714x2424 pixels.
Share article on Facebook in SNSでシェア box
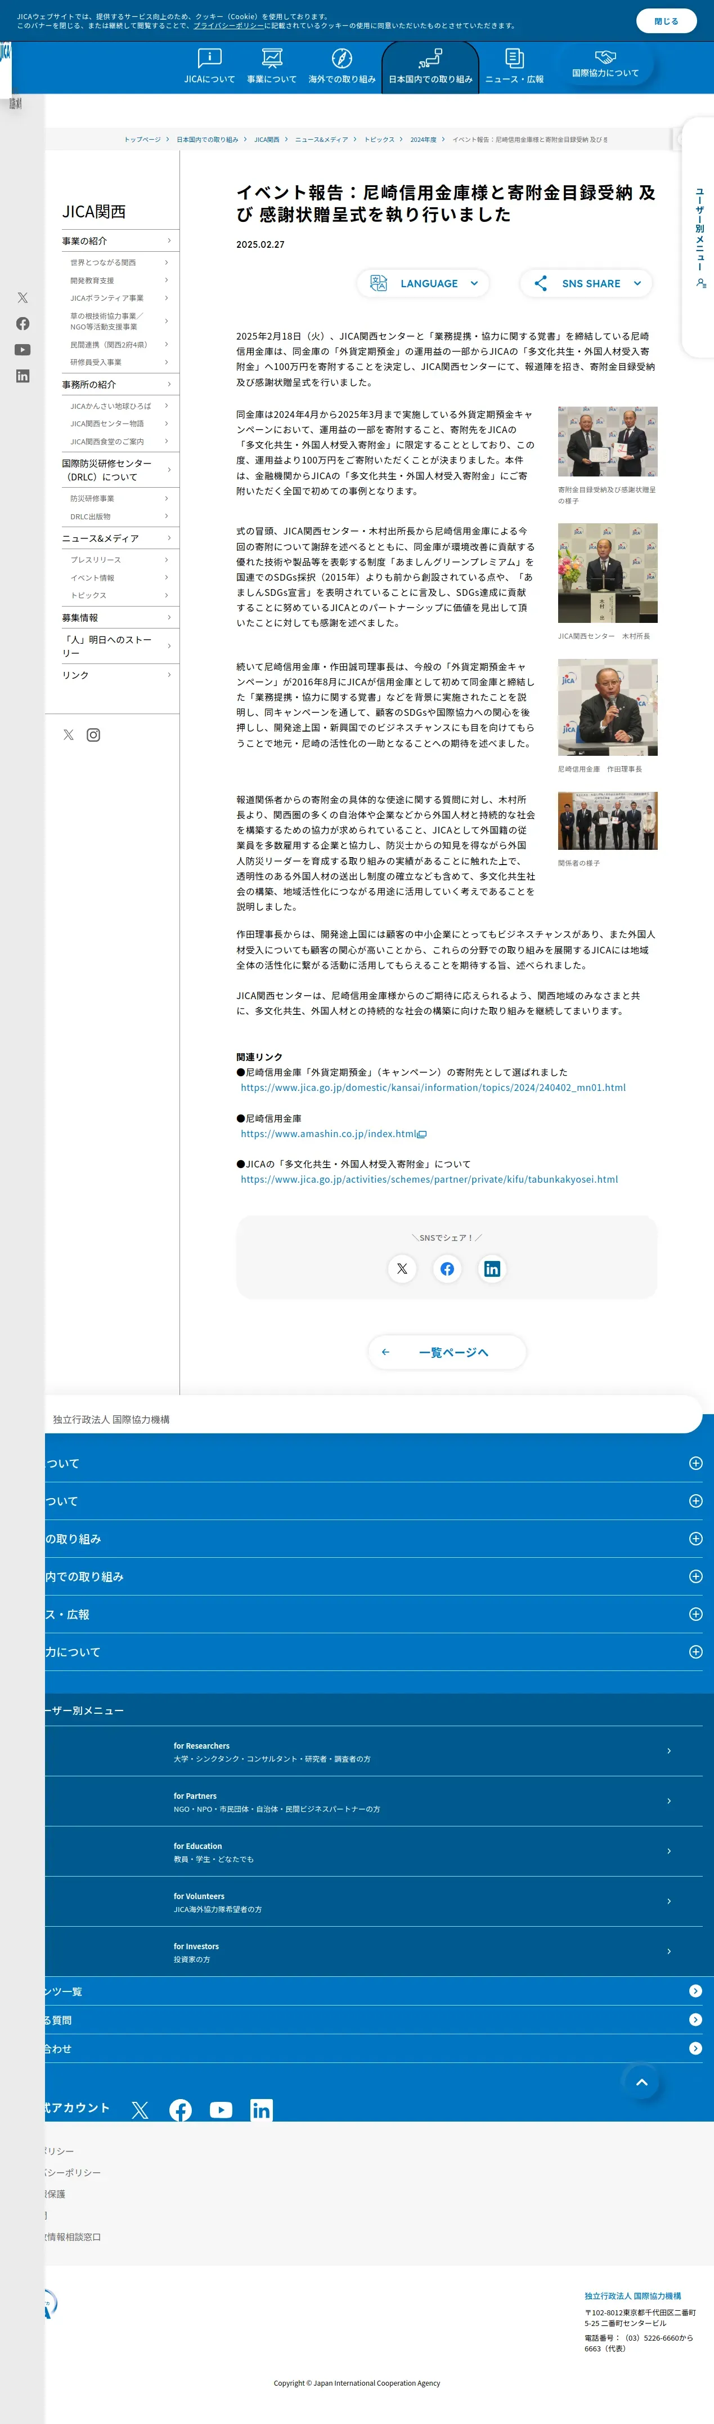point(447,1268)
